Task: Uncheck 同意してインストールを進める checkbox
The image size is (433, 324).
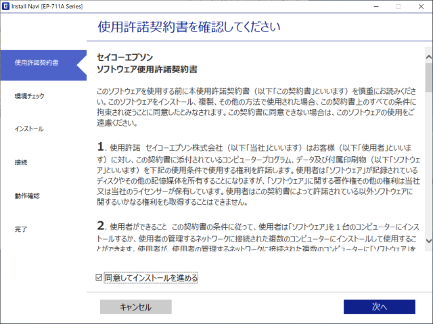Action: [99, 277]
